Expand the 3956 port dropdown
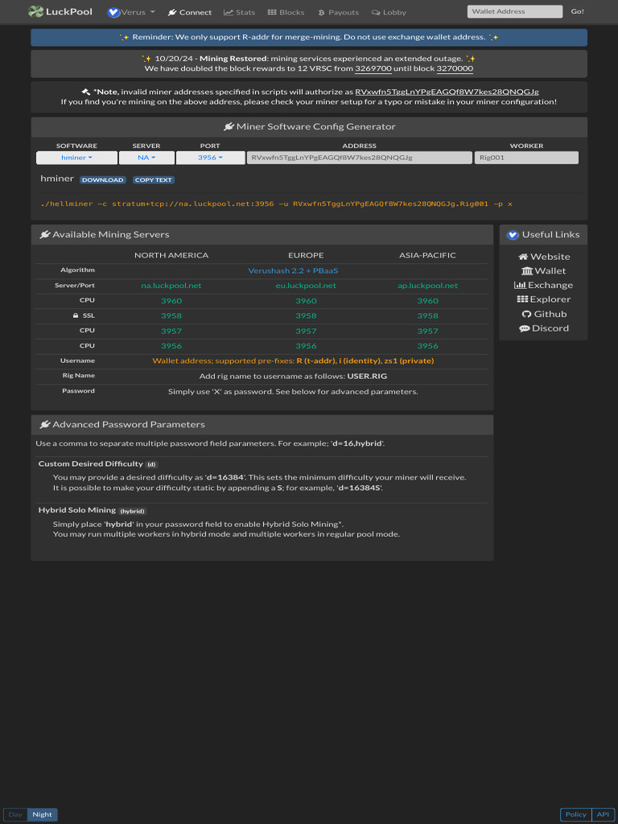Image resolution: width=618 pixels, height=824 pixels. (x=210, y=158)
